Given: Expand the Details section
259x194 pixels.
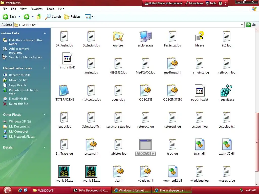Looking at the screenshot, I should pyautogui.click(x=45, y=147).
